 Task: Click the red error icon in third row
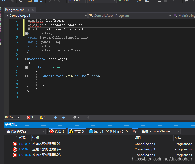(15, 155)
